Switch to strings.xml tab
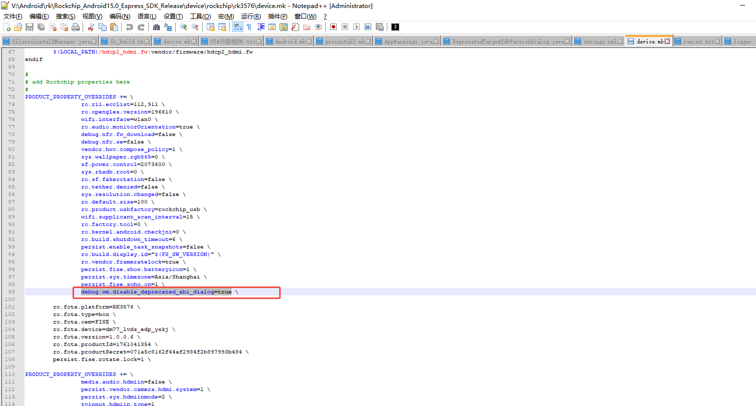The image size is (756, 406). point(599,41)
